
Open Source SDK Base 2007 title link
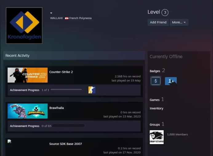(66, 144)
